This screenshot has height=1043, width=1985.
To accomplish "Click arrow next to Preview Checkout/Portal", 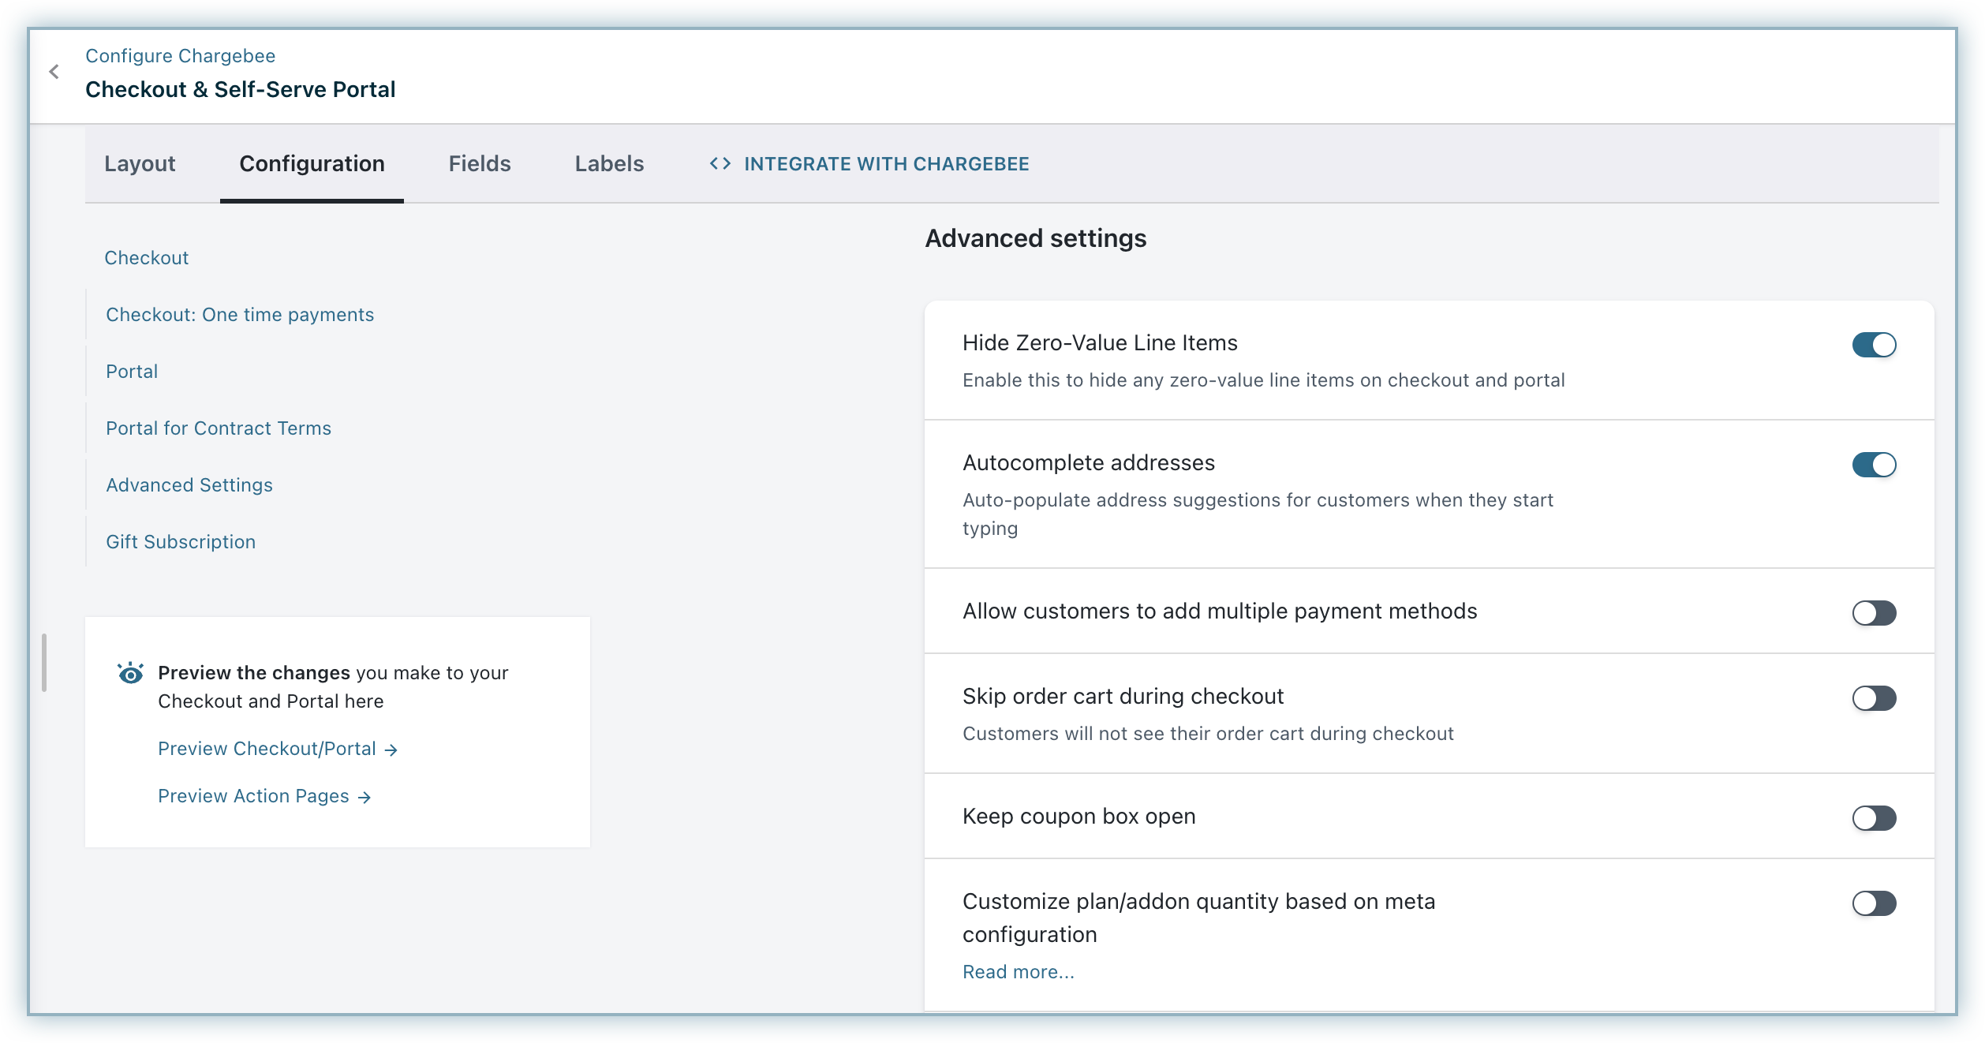I will (x=391, y=750).
